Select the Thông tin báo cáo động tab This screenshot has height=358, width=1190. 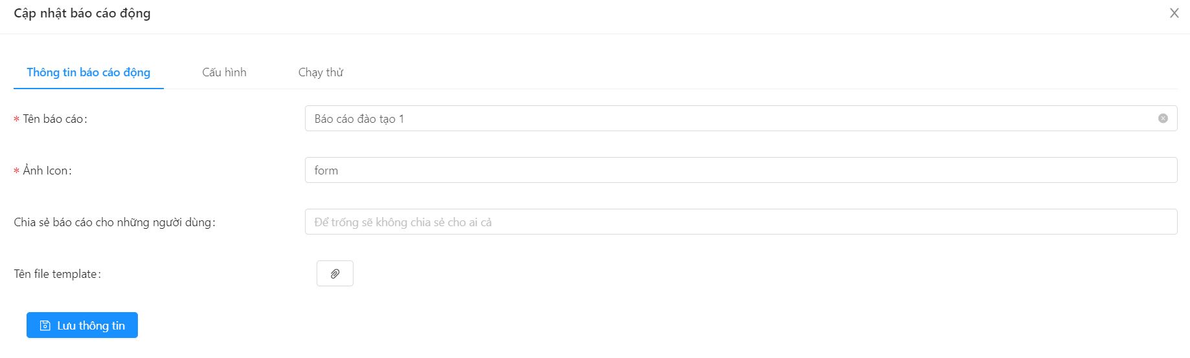(x=89, y=72)
